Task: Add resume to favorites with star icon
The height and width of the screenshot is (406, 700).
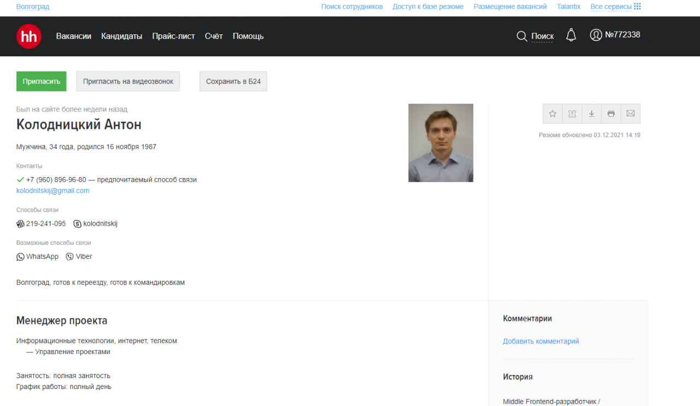Action: pos(552,114)
